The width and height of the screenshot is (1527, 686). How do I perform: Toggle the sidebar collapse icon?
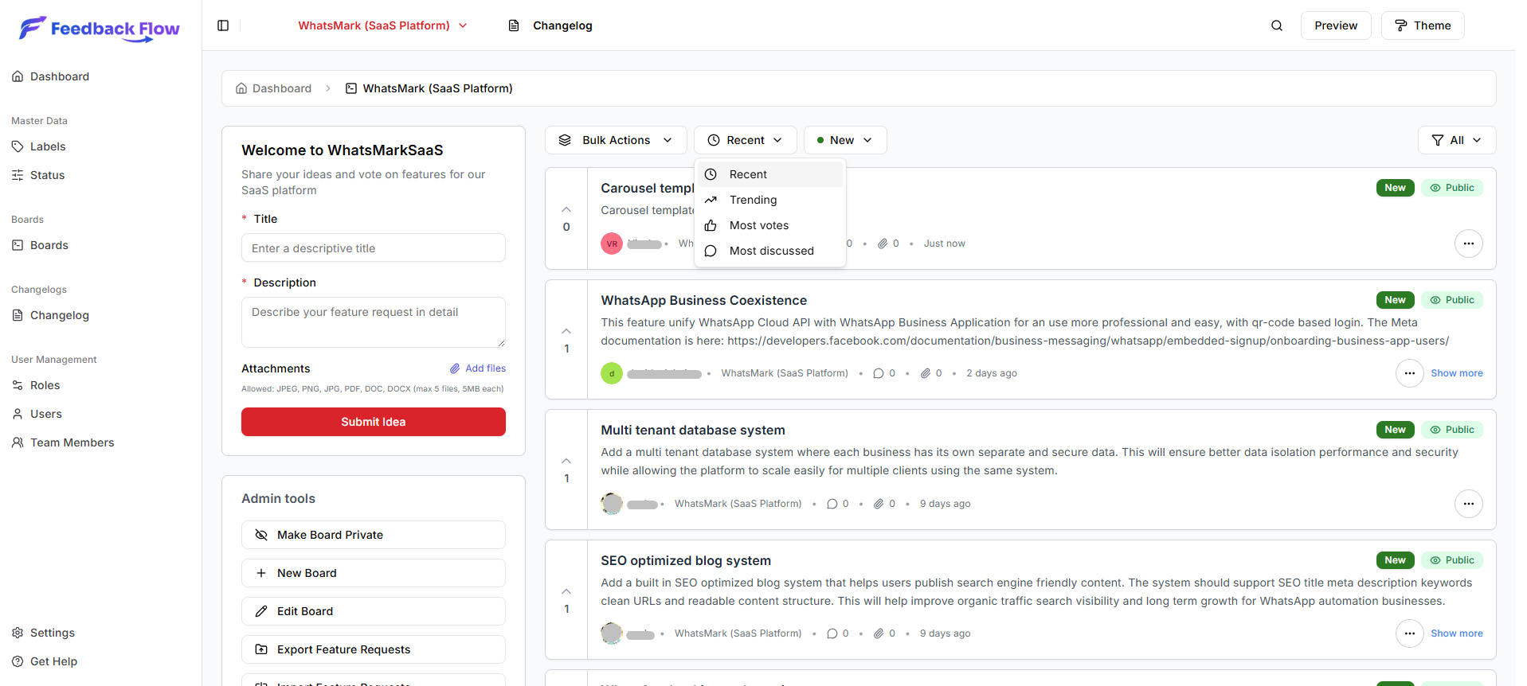click(223, 25)
